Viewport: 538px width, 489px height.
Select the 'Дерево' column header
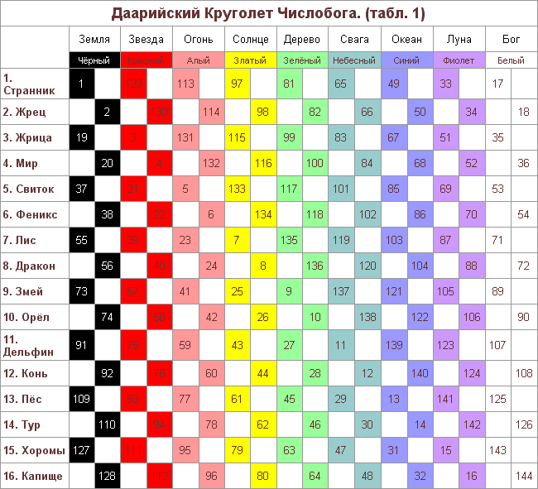[302, 39]
